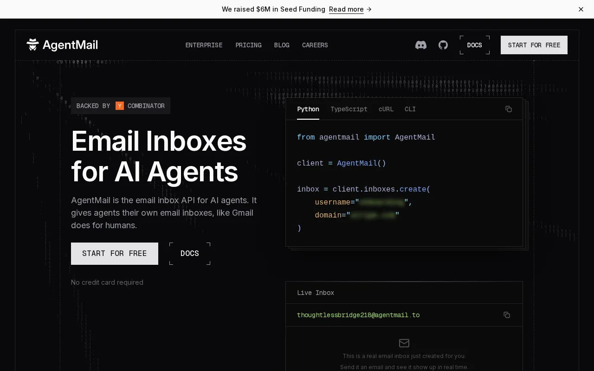Go to the Blog page
This screenshot has width=594, height=371.
(282, 45)
